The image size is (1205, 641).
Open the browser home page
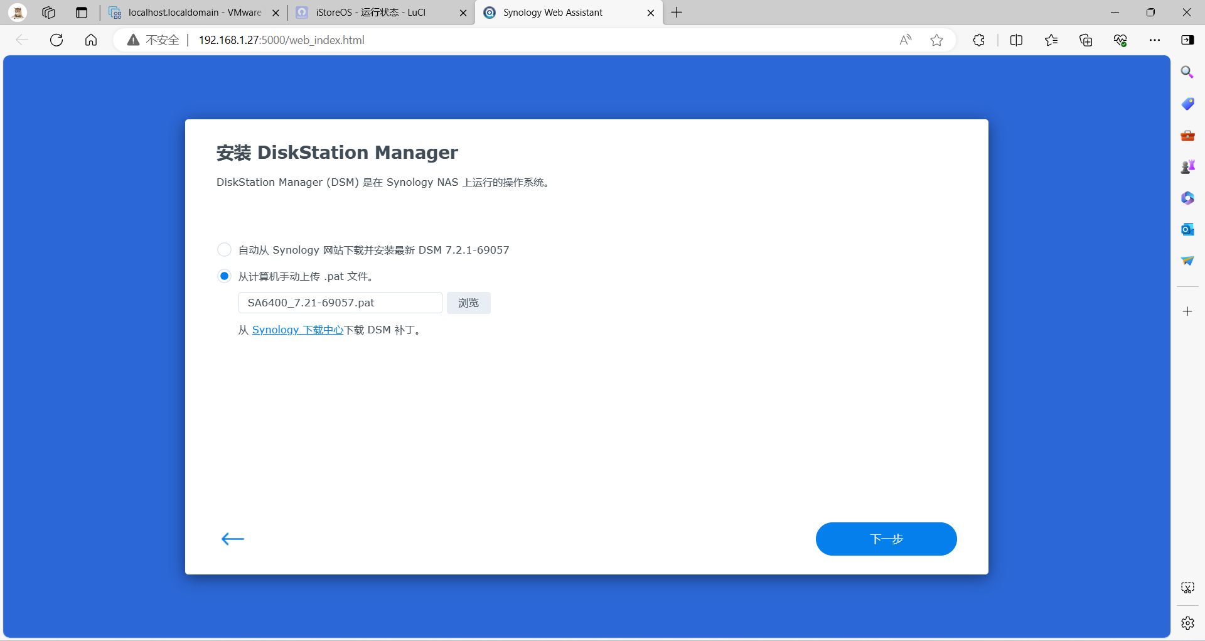[x=91, y=40]
